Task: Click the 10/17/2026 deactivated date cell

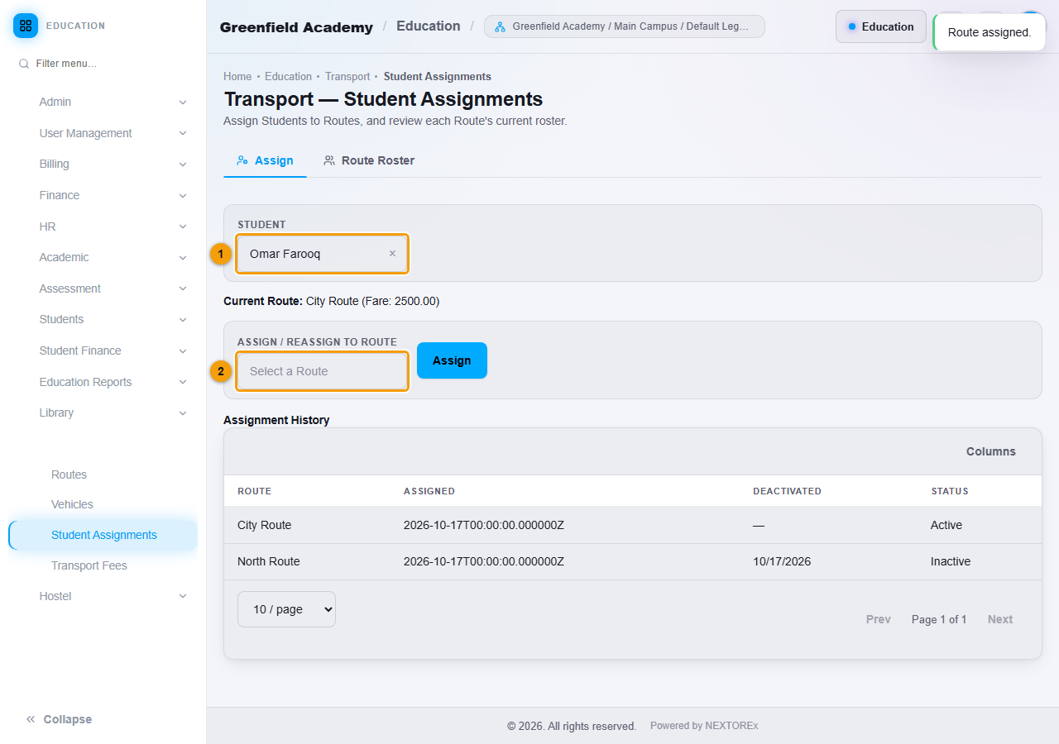Action: pyautogui.click(x=782, y=561)
